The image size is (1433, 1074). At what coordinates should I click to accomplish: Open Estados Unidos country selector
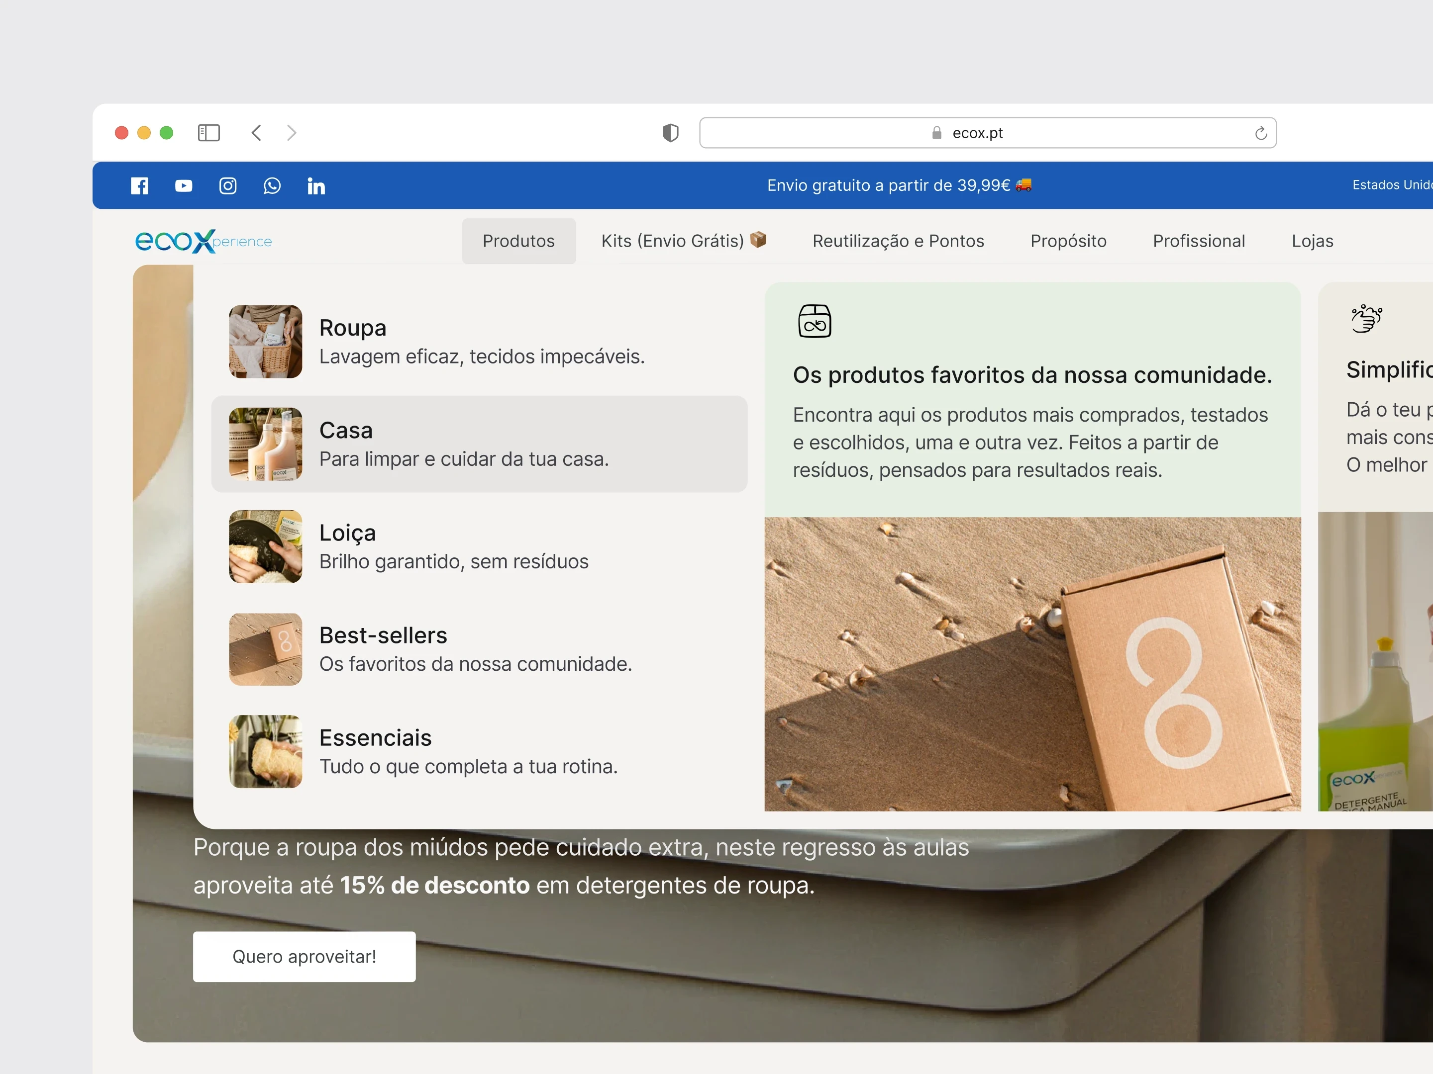1391,185
